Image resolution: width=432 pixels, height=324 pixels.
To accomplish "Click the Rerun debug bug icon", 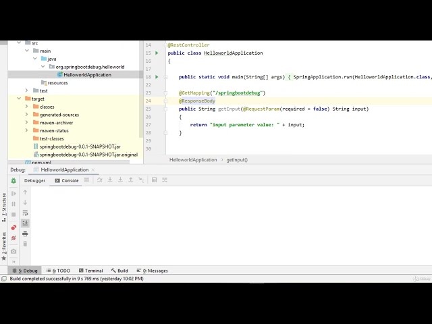I will [13, 181].
